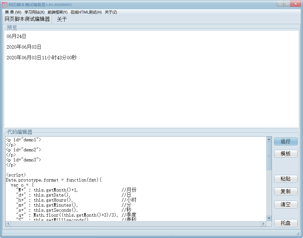Click the app icon in the title bar
303x238 pixels.
[x=5, y=4]
